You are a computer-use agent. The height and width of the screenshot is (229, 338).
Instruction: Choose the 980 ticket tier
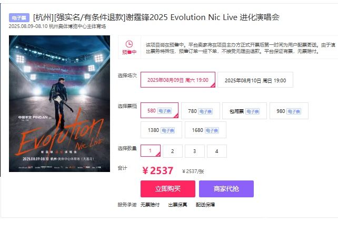click(289, 111)
